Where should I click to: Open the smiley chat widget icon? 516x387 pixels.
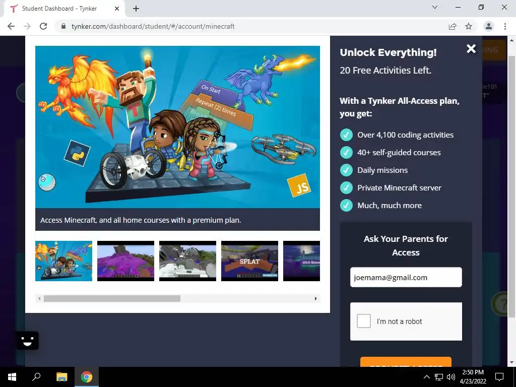point(27,340)
